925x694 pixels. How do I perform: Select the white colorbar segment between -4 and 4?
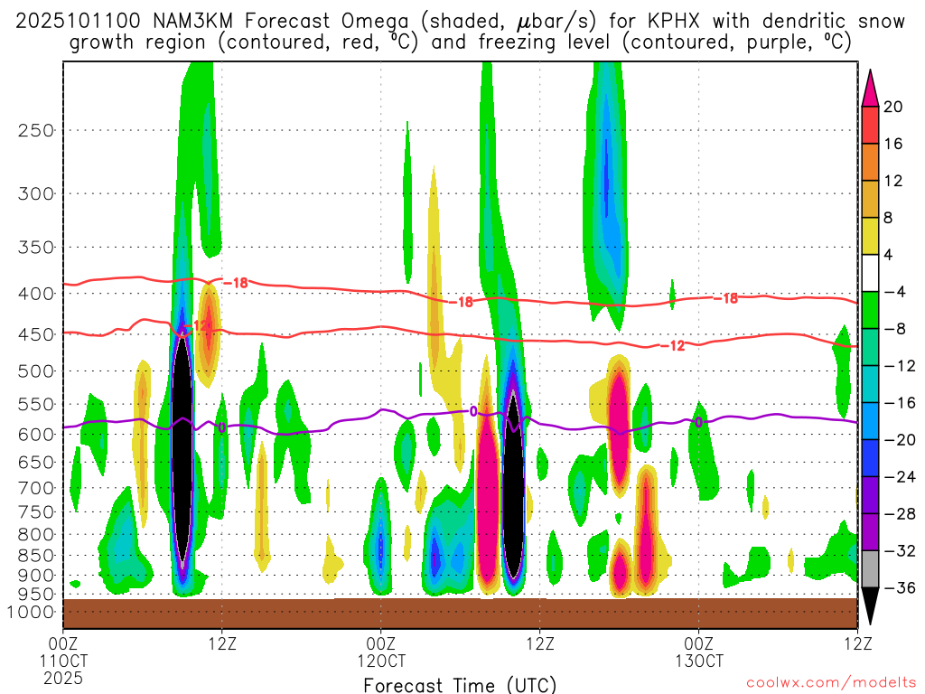tap(870, 273)
